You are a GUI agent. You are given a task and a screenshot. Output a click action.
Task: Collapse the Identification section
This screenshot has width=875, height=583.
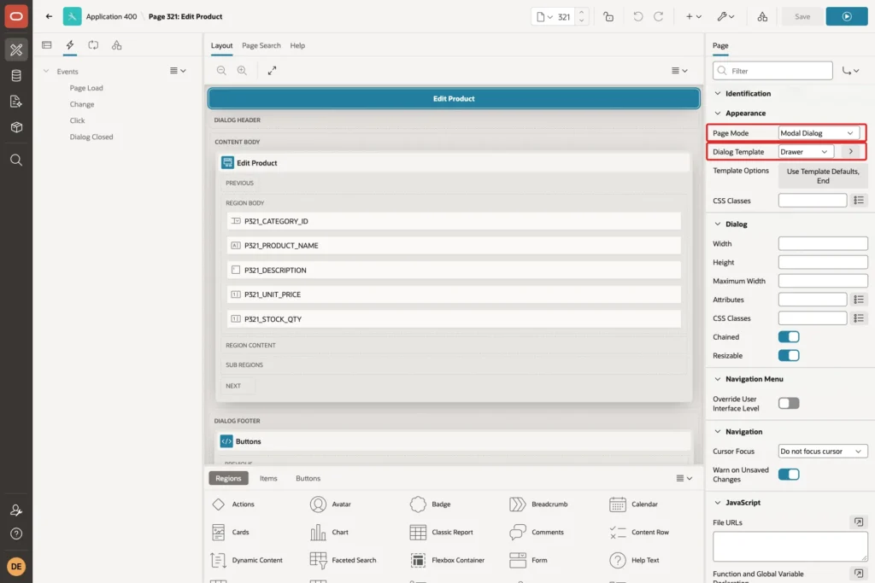coord(718,93)
